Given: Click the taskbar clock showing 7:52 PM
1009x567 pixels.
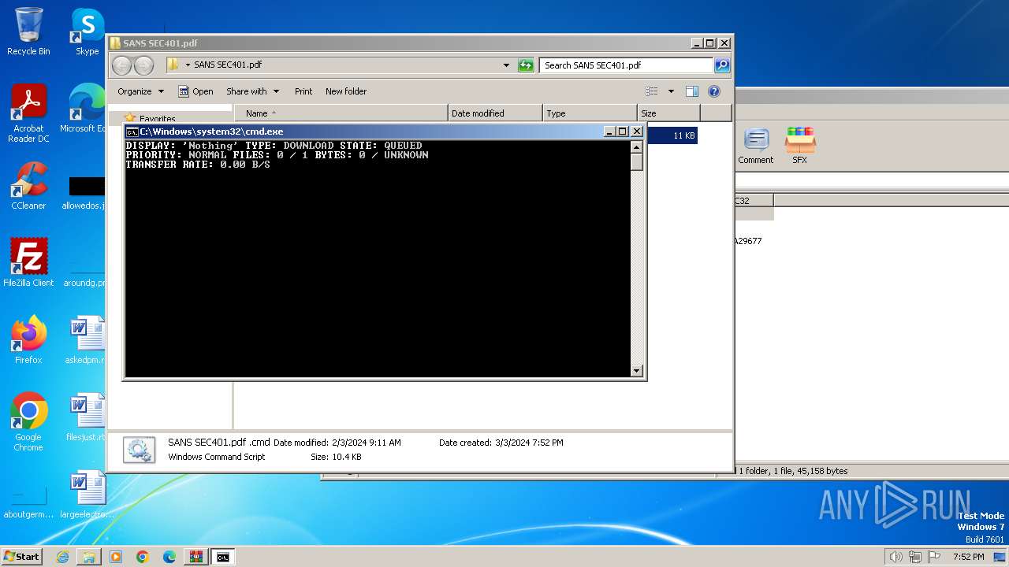Looking at the screenshot, I should 968,557.
